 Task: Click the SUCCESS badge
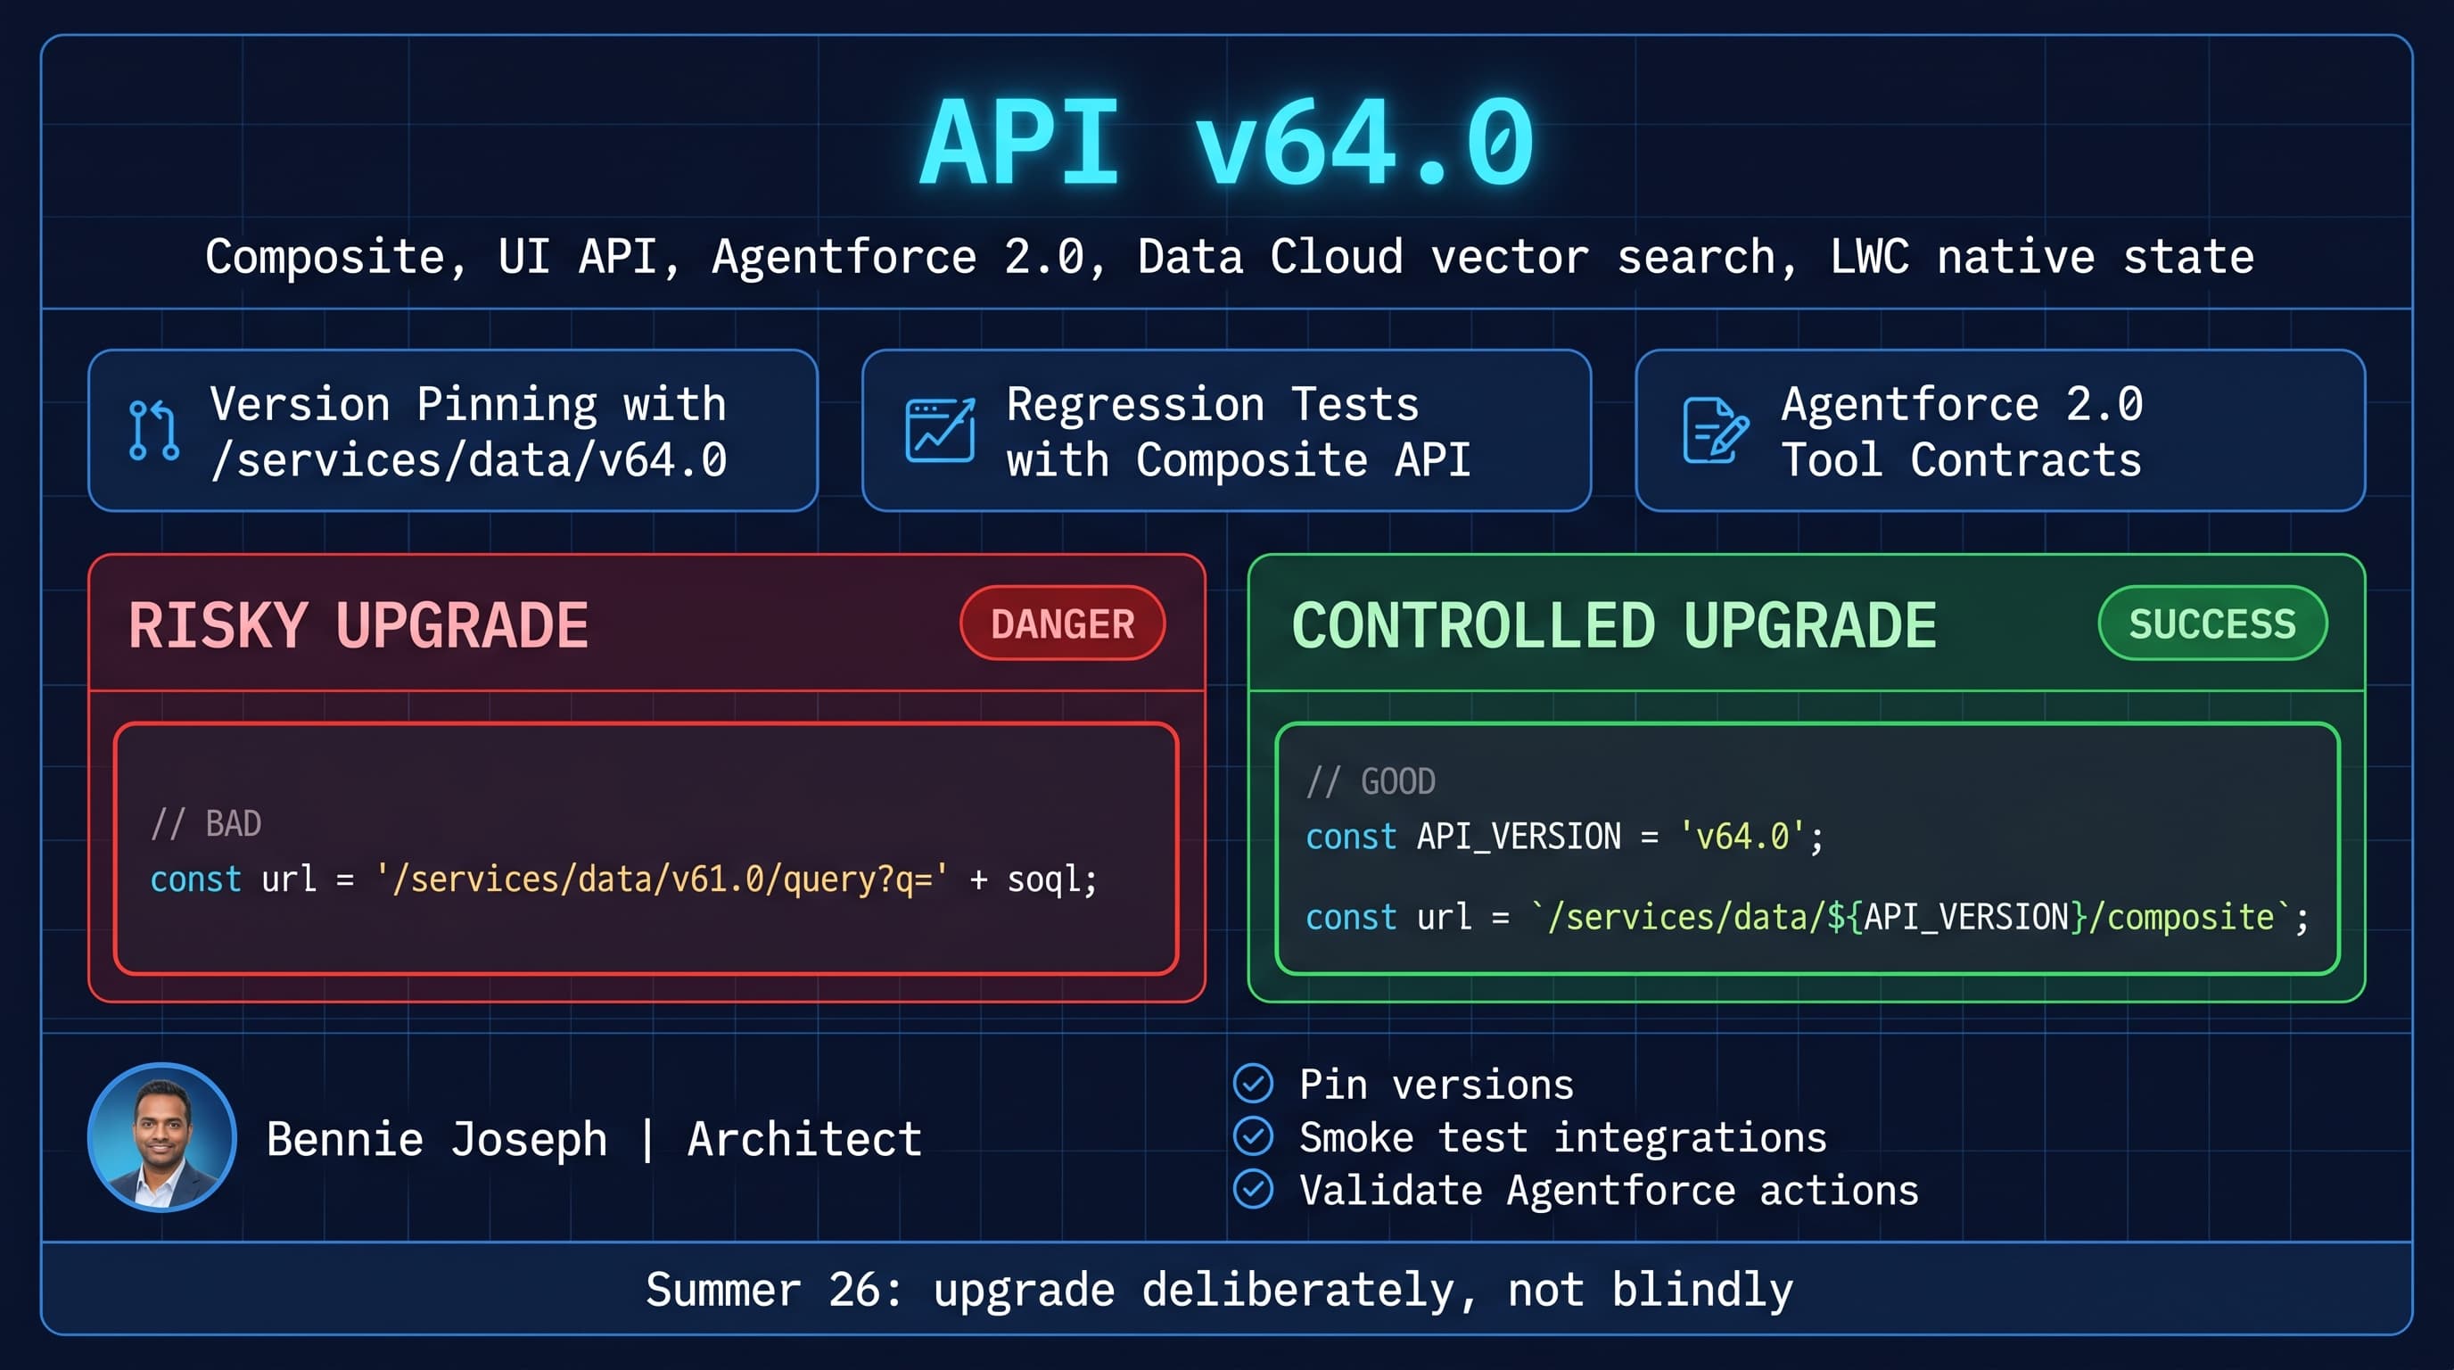pyautogui.click(x=2212, y=624)
